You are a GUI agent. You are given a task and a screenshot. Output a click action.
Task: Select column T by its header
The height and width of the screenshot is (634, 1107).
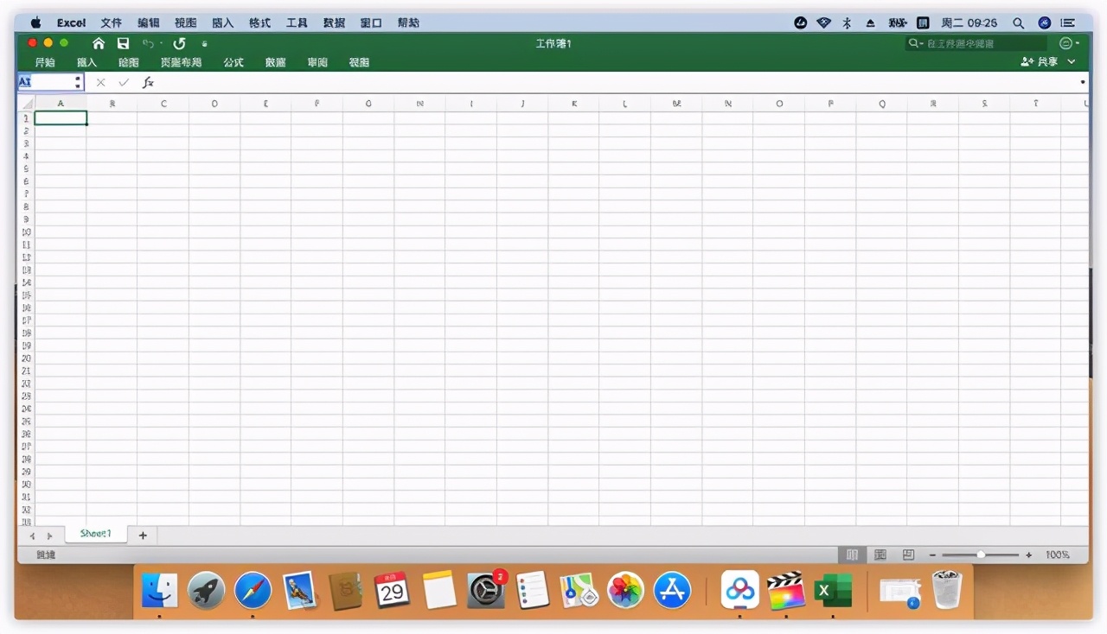click(1035, 104)
